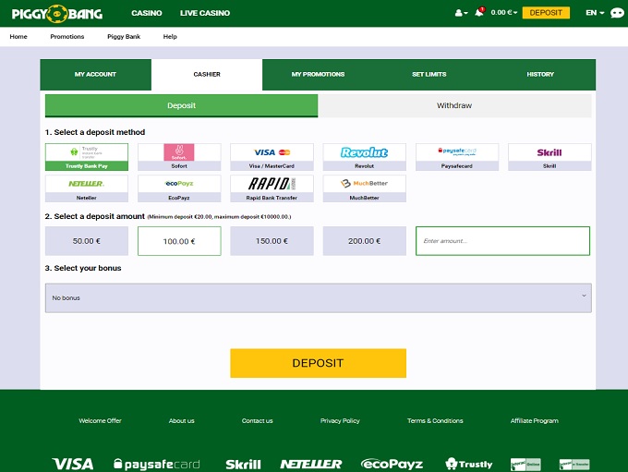Switch to the My Promotions tab
Screen dimensions: 628x472
pyautogui.click(x=318, y=74)
